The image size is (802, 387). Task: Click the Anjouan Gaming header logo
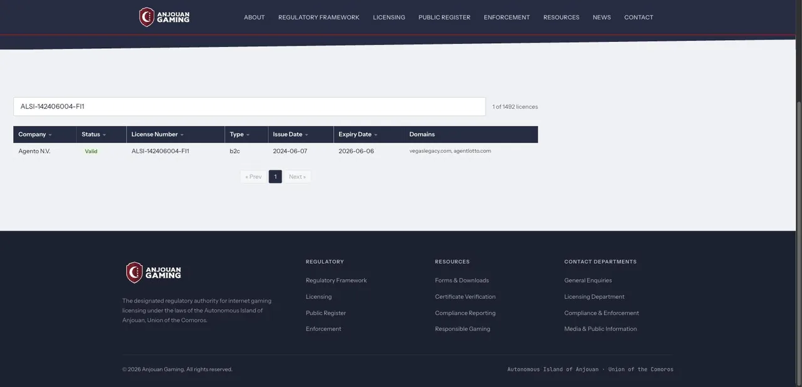tap(164, 17)
